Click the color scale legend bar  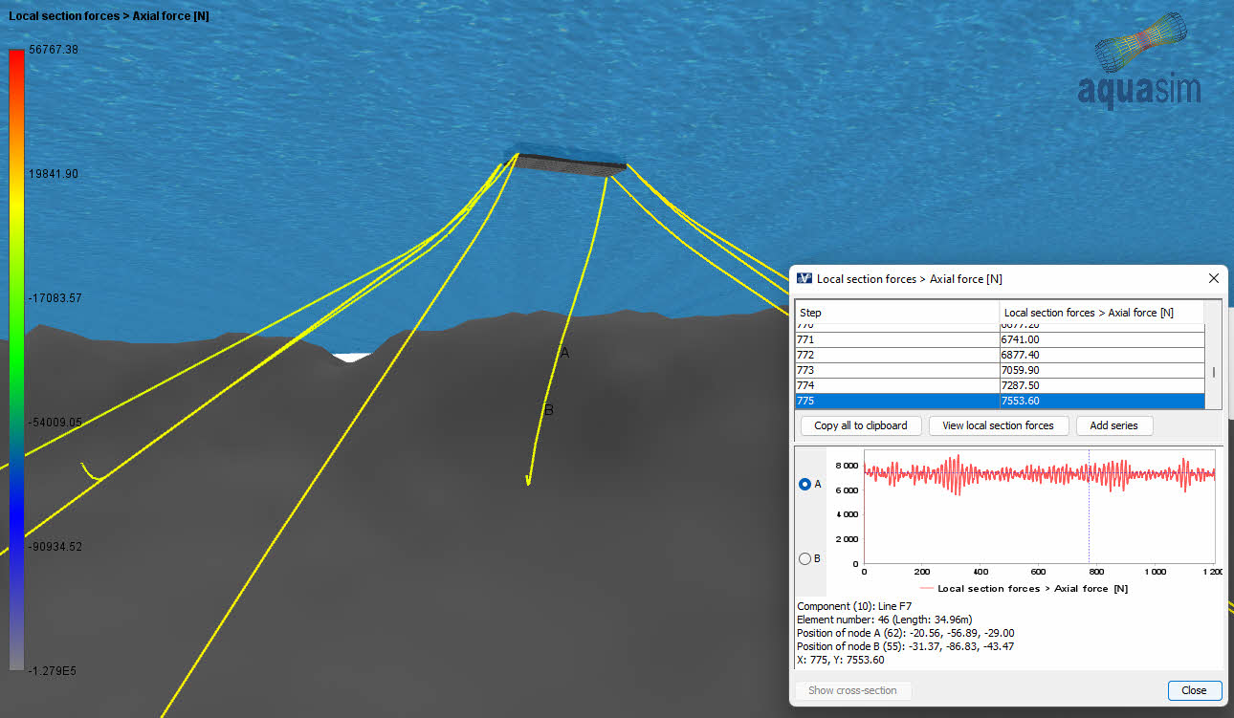[x=16, y=359]
